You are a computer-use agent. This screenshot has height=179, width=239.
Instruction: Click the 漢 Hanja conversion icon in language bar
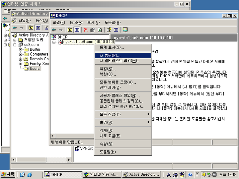click(175, 175)
